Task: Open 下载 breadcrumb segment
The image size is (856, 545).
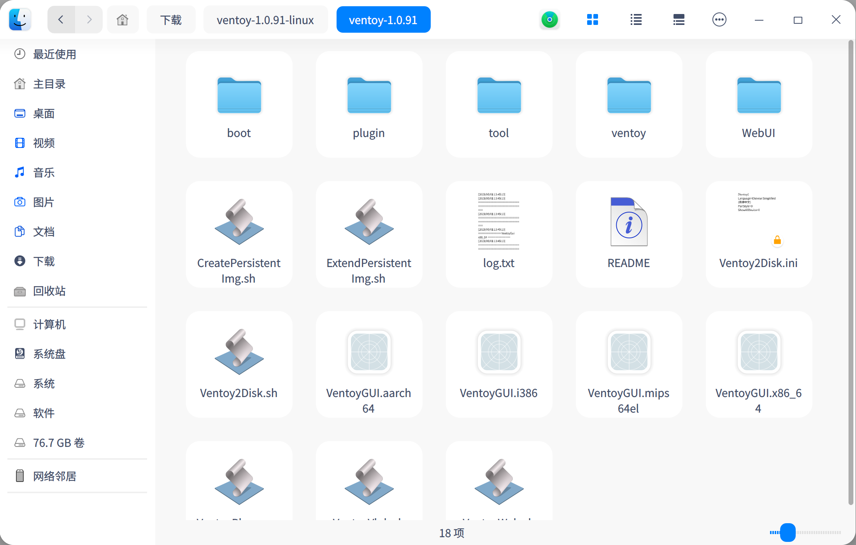Action: [171, 20]
